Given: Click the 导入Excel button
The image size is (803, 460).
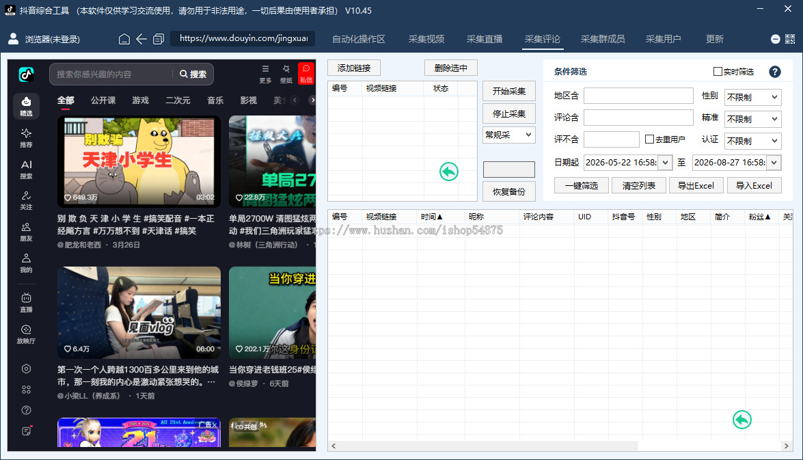Looking at the screenshot, I should (x=754, y=185).
